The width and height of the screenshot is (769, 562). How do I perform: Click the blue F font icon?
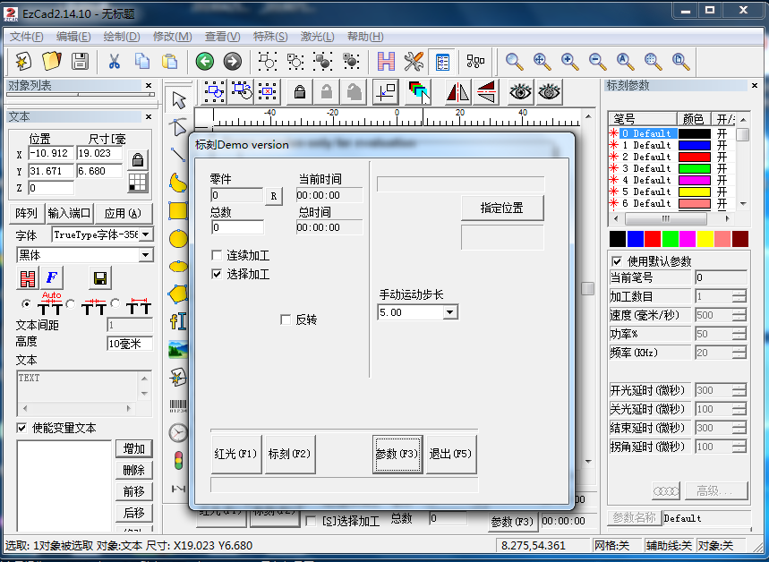(x=52, y=278)
